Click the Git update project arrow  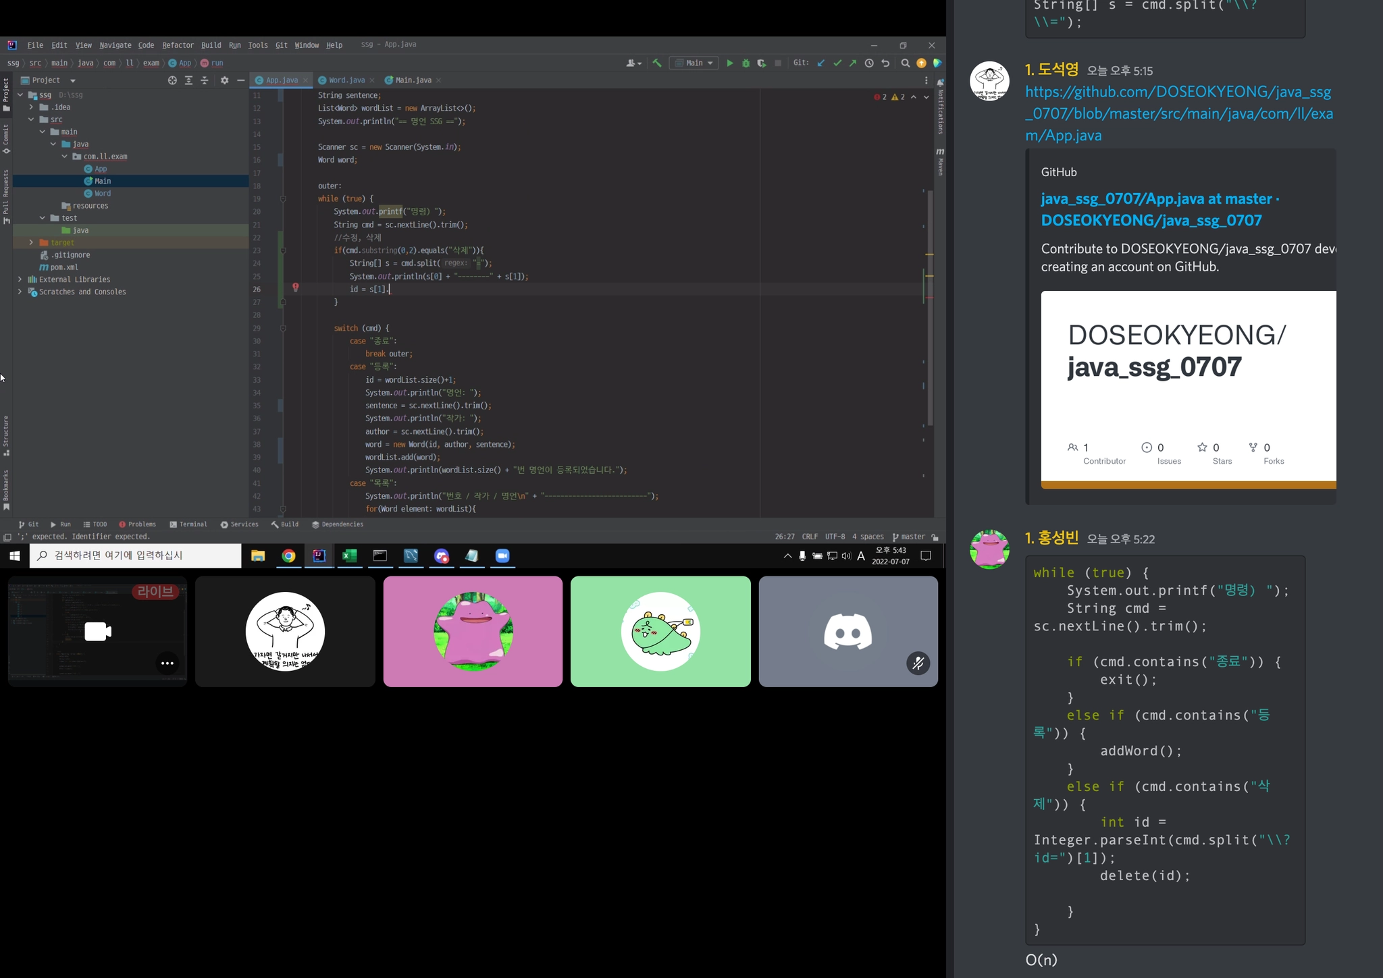(x=821, y=63)
